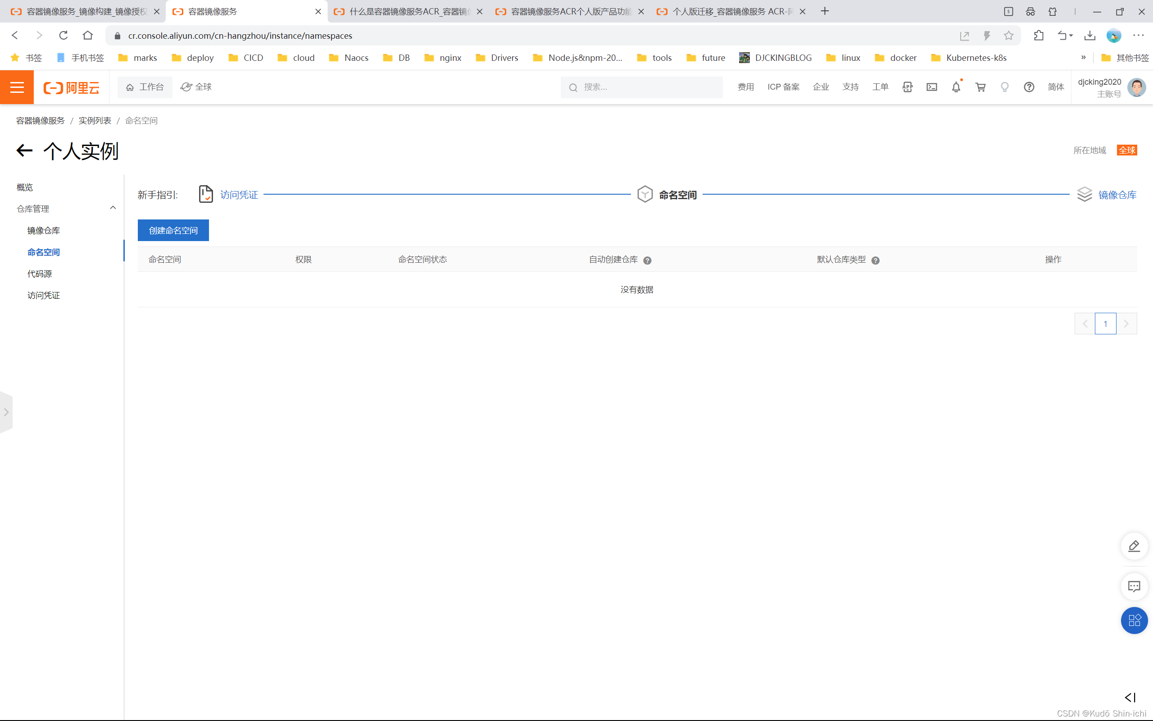Screen dimensions: 1153x721
Task: Expand the left edge hidden panel arrow
Action: [6, 412]
